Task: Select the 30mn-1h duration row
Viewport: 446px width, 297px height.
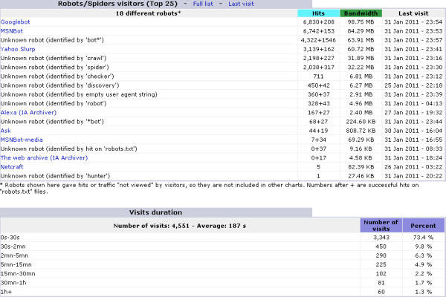Action: (x=222, y=283)
